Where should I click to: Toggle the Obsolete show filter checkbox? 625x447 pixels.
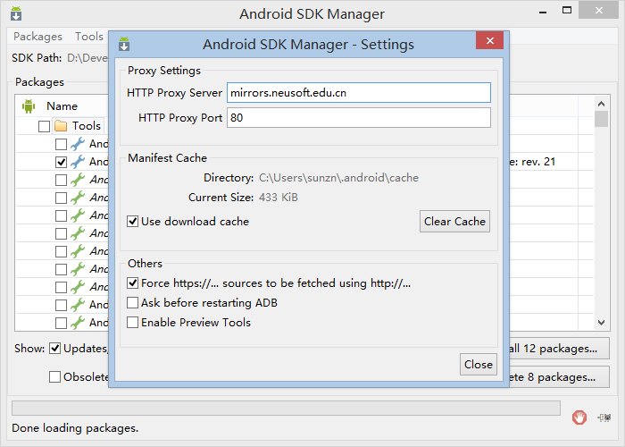[55, 377]
